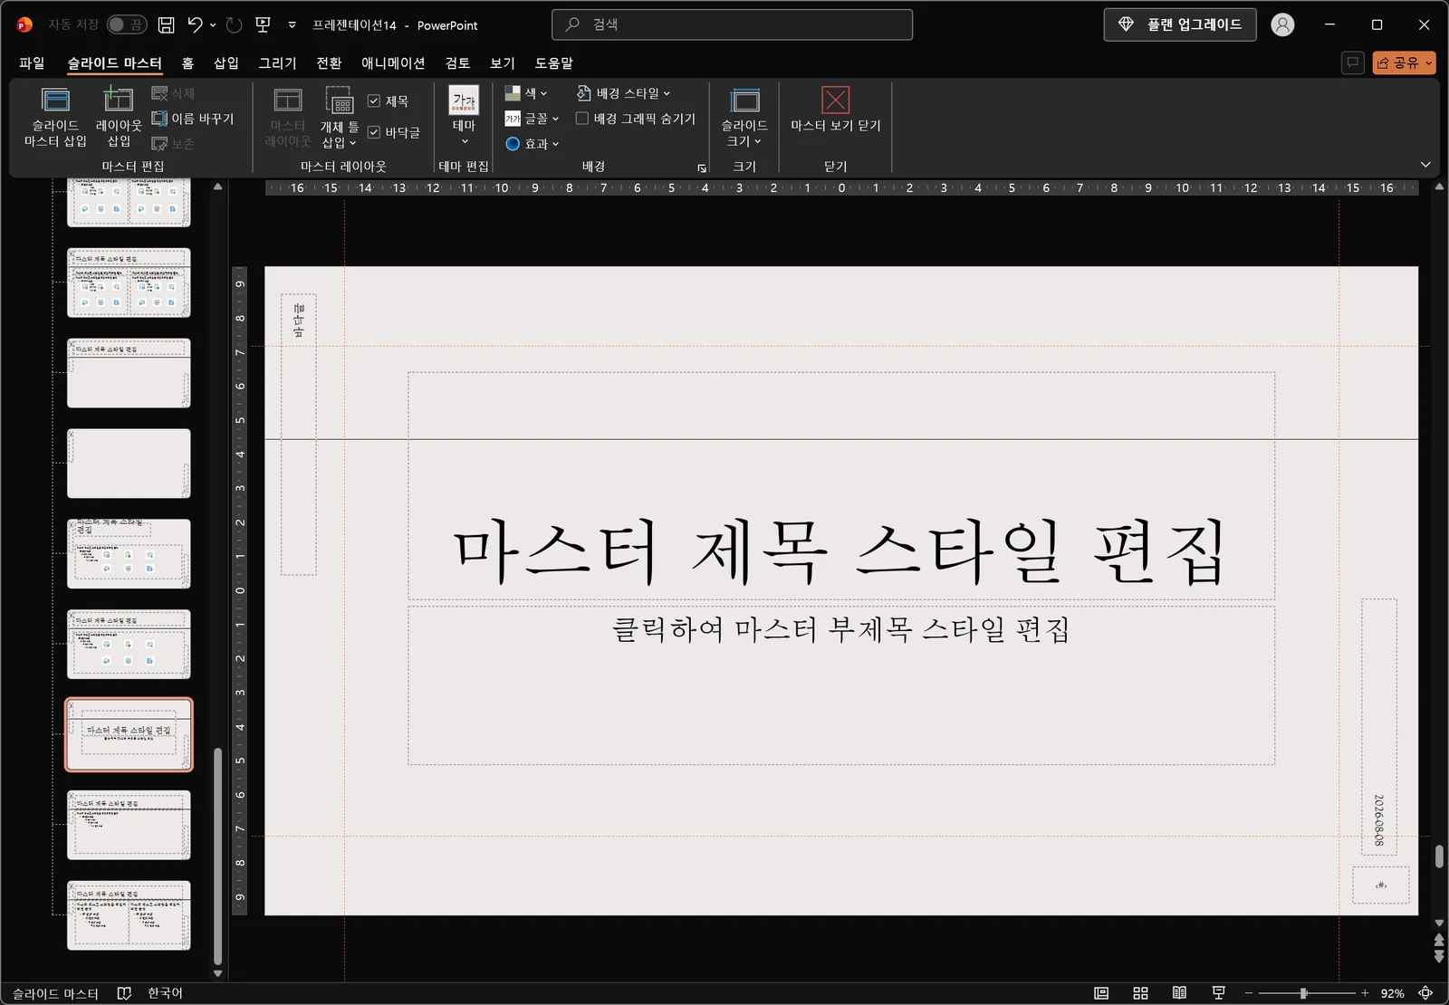Close Master View with red X
The height and width of the screenshot is (1005, 1449).
(835, 100)
